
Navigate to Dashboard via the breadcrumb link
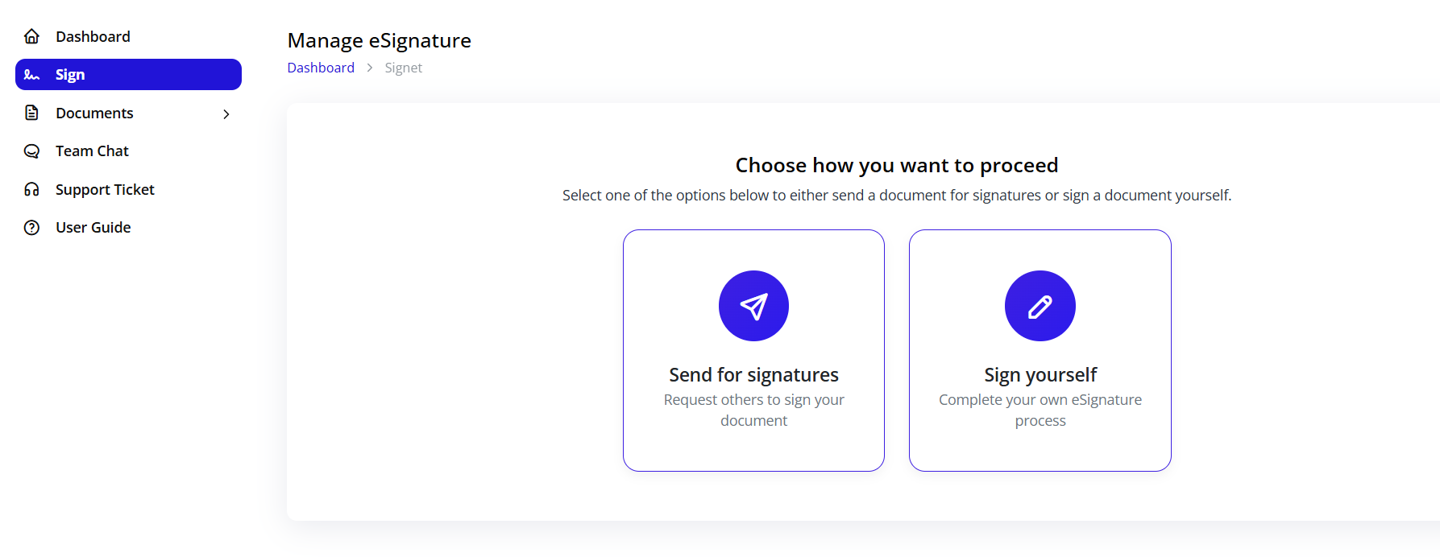tap(321, 68)
